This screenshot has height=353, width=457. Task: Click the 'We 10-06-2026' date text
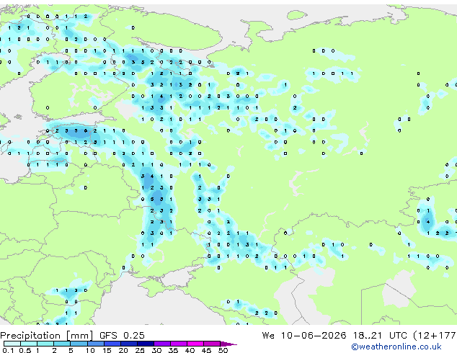(304, 336)
